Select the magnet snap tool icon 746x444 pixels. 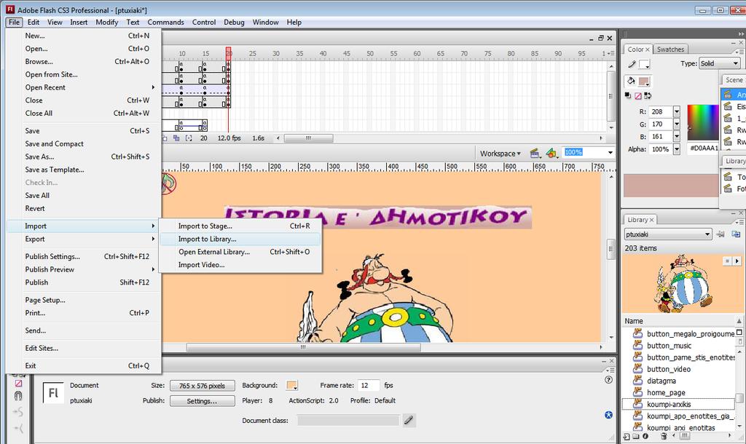tap(18, 395)
